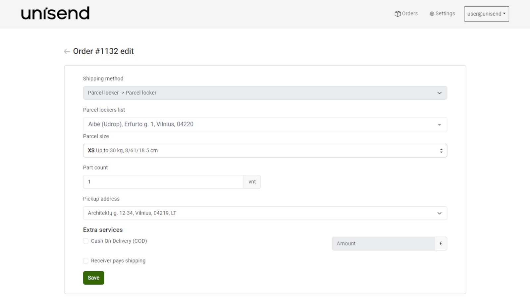Expand the user@unisend account menu

[486, 14]
